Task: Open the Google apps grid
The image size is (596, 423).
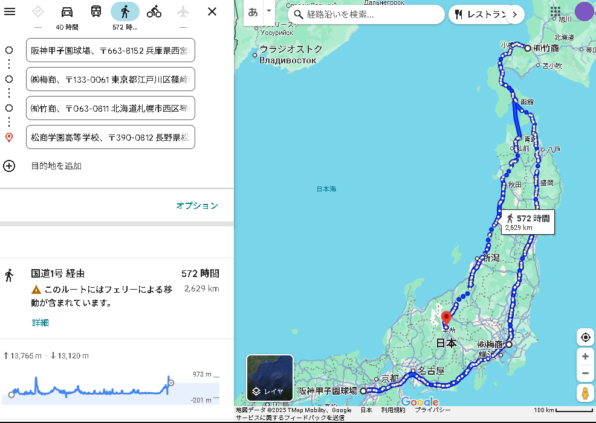Action: coord(556,11)
